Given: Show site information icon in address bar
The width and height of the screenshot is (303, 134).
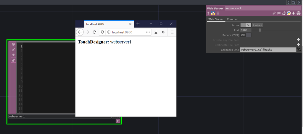Looking at the screenshot, I should coord(109,32).
